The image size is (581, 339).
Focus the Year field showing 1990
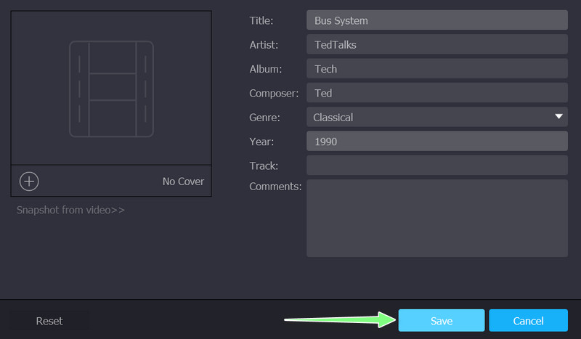[x=436, y=142]
